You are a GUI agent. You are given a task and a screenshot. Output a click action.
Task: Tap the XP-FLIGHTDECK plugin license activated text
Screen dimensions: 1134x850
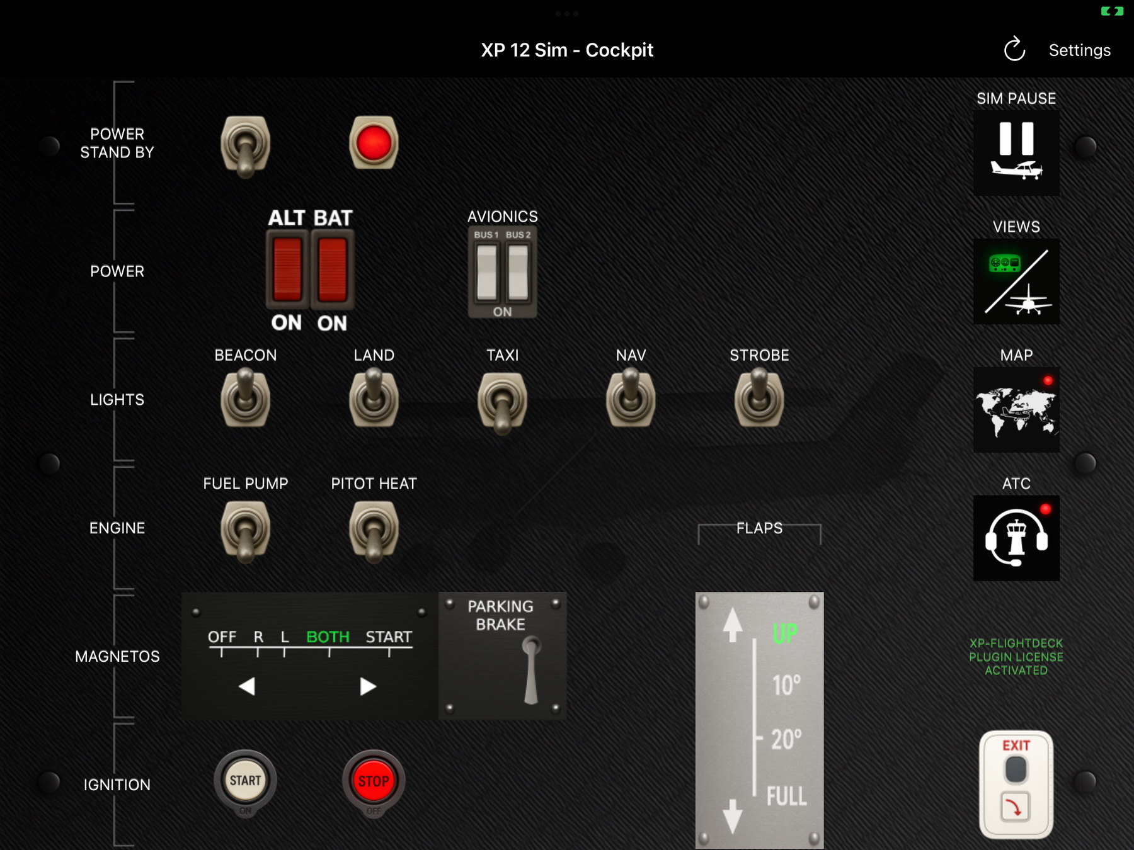[1016, 657]
